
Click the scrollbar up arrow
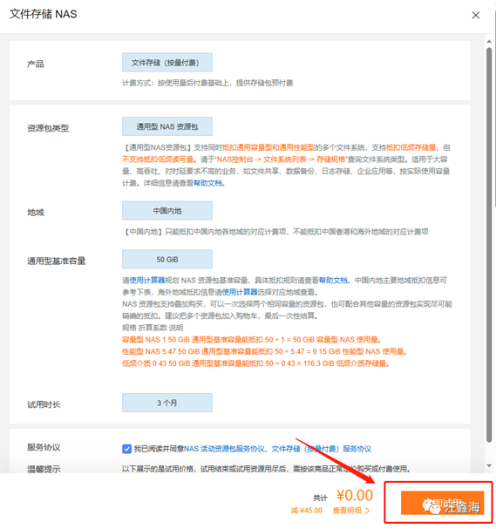(489, 42)
